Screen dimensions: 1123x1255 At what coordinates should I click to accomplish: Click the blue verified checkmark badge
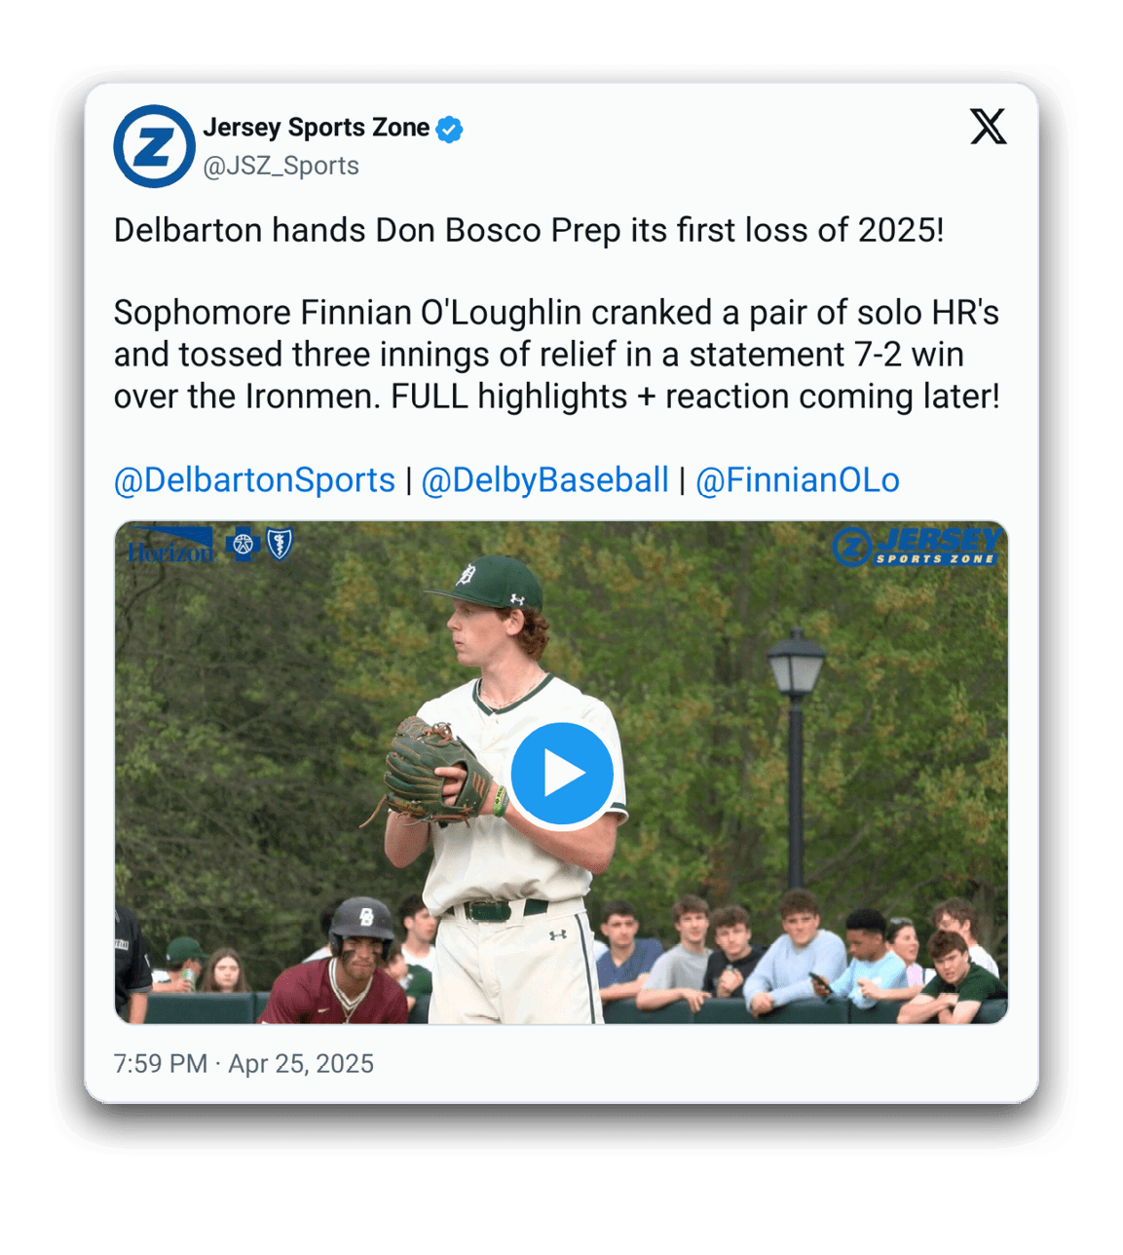pyautogui.click(x=449, y=129)
